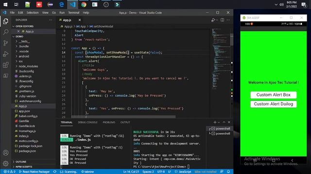311x174 pixels.
Task: Click the VS Code logo in title bar
Action: 4,13
